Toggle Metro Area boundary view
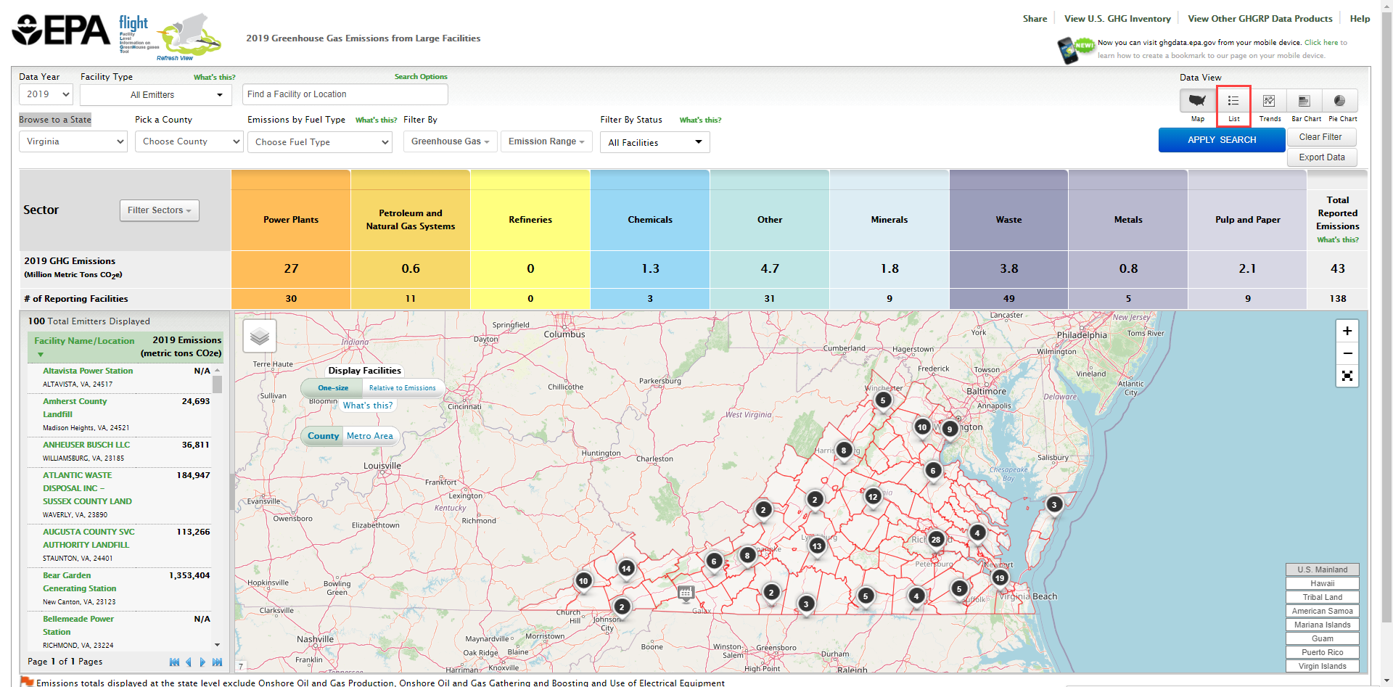 pyautogui.click(x=370, y=436)
